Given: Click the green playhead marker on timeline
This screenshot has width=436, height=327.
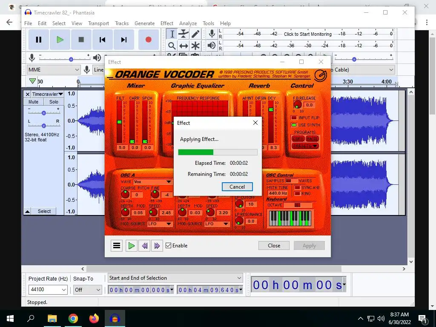Looking at the screenshot, I should point(32,81).
